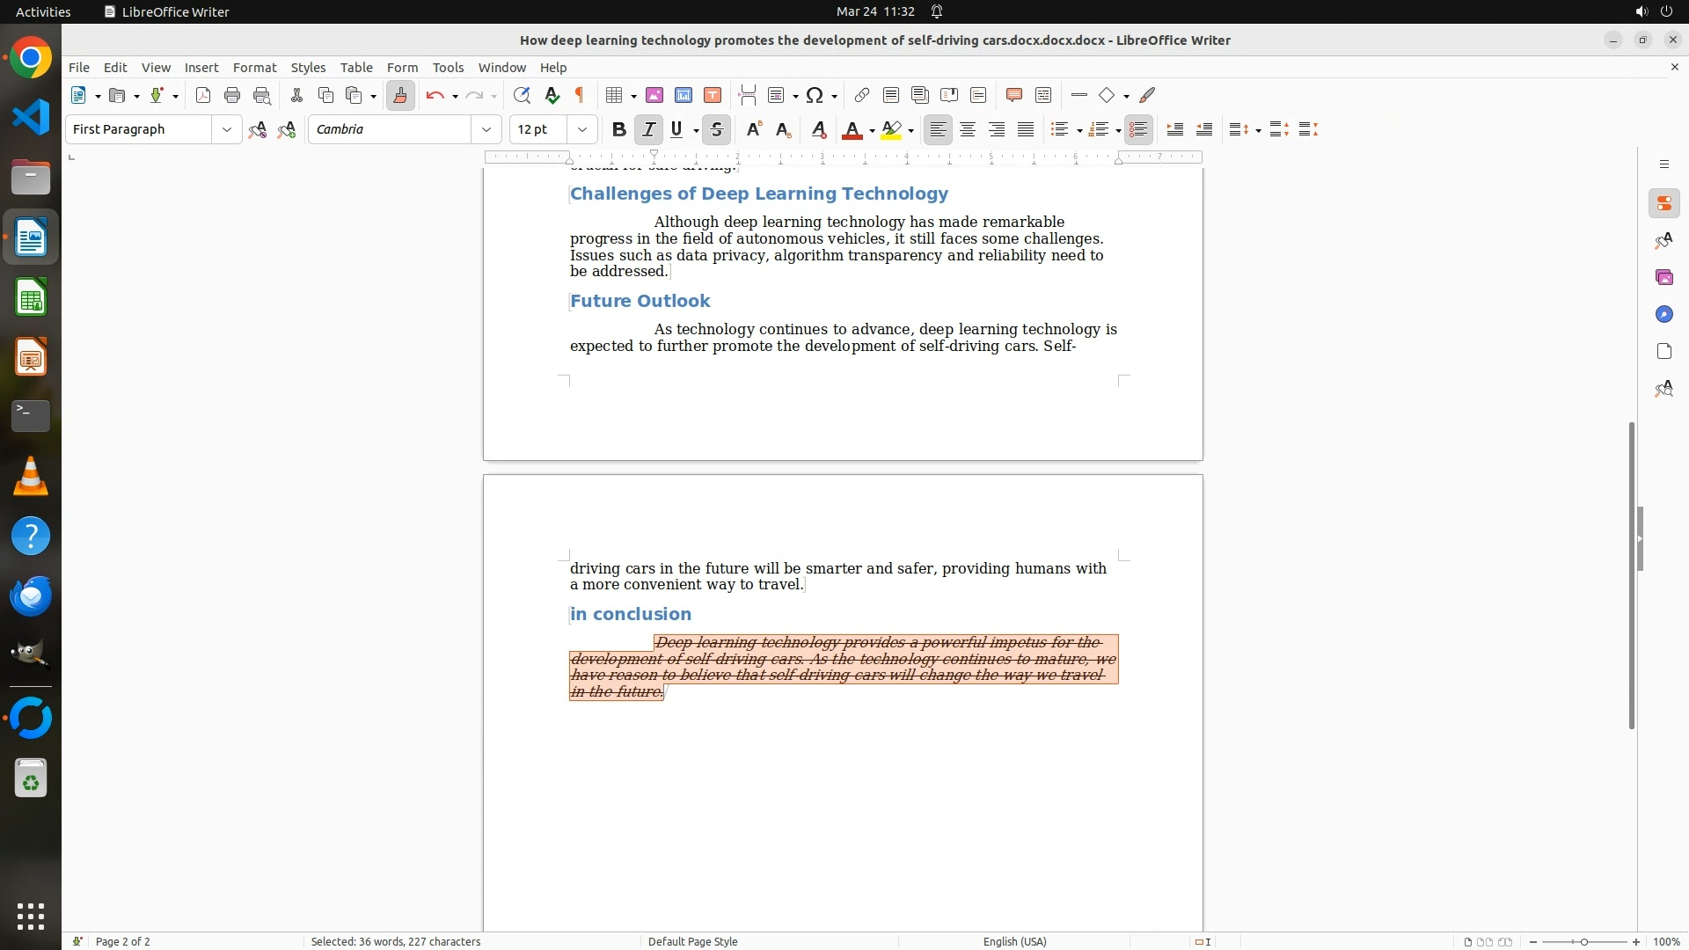Click the Print document icon

(x=232, y=96)
